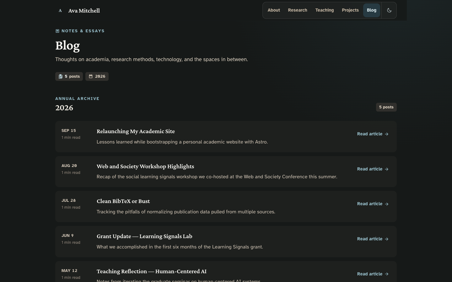
Task: Open Teaching Reflection — Human-Centered AI title
Action: click(152, 271)
